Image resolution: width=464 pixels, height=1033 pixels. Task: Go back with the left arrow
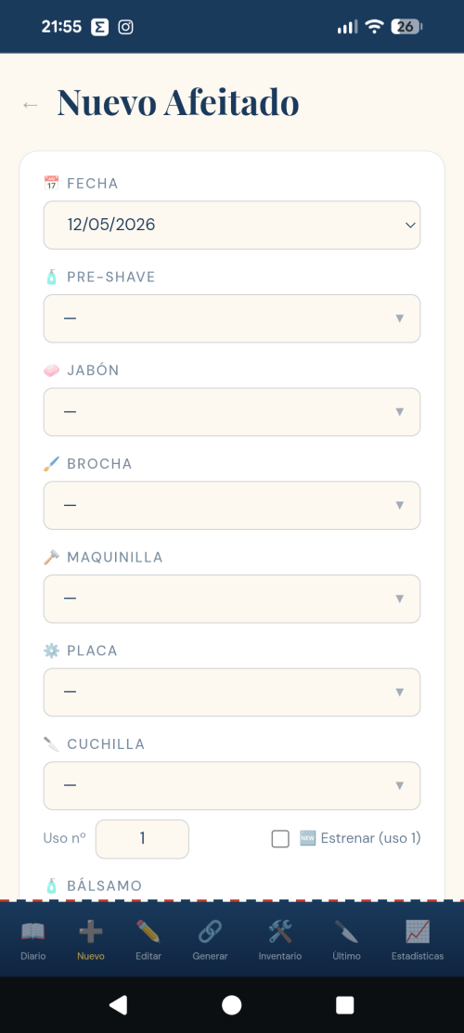[31, 105]
